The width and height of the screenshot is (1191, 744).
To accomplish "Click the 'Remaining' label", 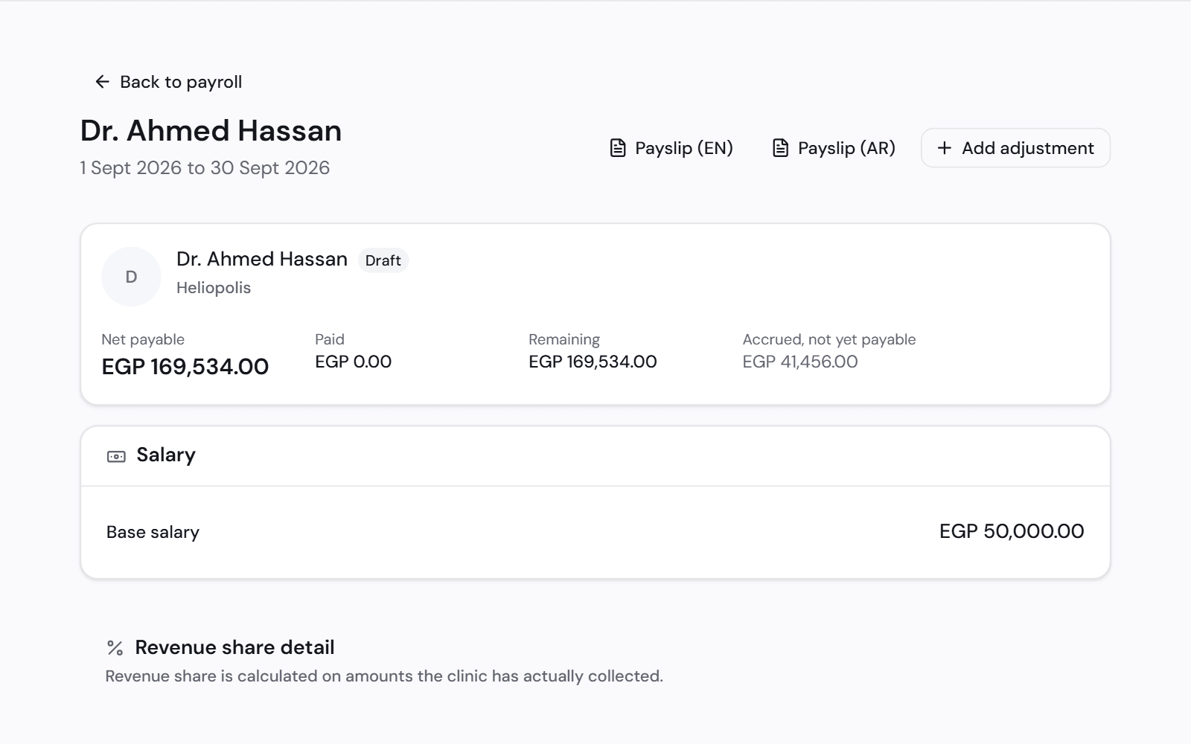I will pyautogui.click(x=564, y=339).
